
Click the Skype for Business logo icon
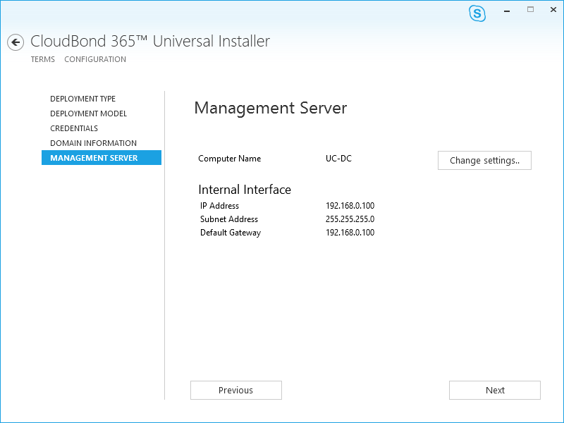[477, 13]
